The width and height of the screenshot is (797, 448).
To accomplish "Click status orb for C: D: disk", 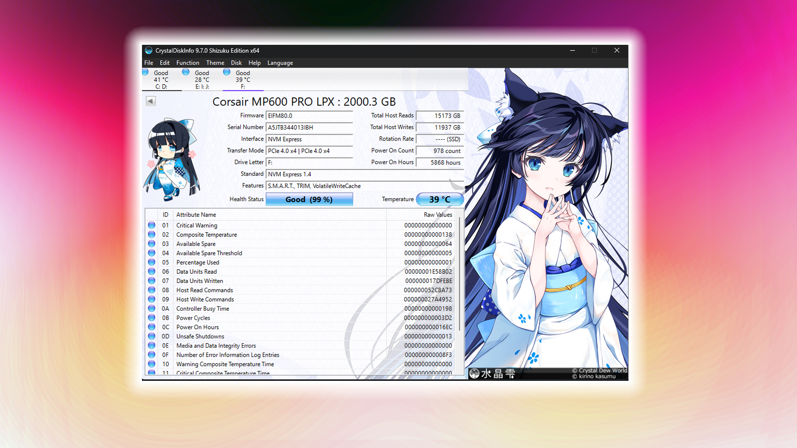I will coord(145,72).
